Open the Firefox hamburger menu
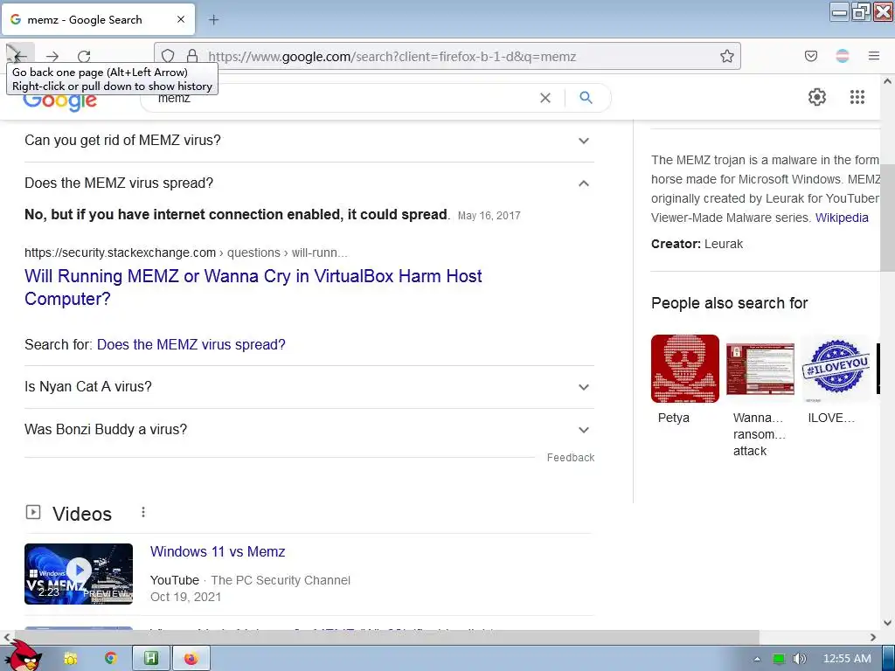Screen dimensions: 895x671 coord(874,56)
